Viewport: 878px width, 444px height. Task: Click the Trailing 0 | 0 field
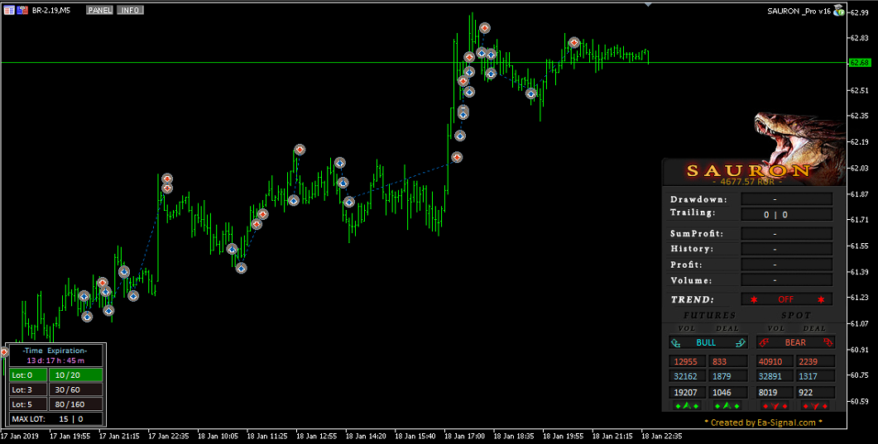[787, 214]
